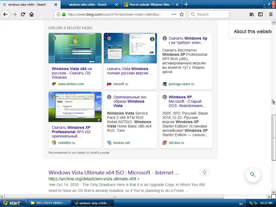This screenshot has height=207, width=276.
Task: Click the lightbulb insight icon
Action: click(205, 172)
